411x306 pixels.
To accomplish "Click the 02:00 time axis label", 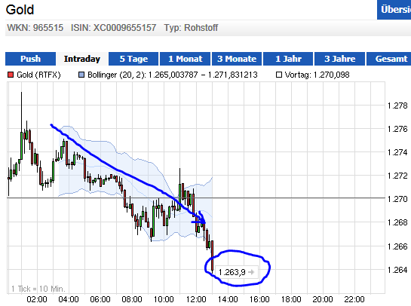I will click(37, 299).
